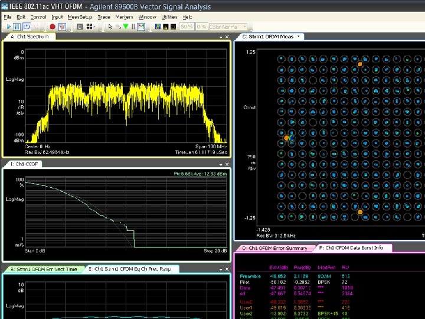The image size is (425, 319).
Task: Click the spectrogram color display icon
Action: pyautogui.click(x=157, y=27)
